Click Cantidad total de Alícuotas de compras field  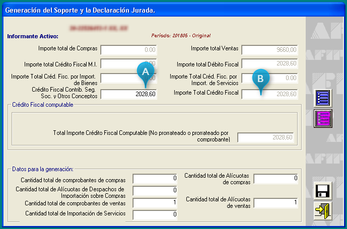tap(276, 179)
